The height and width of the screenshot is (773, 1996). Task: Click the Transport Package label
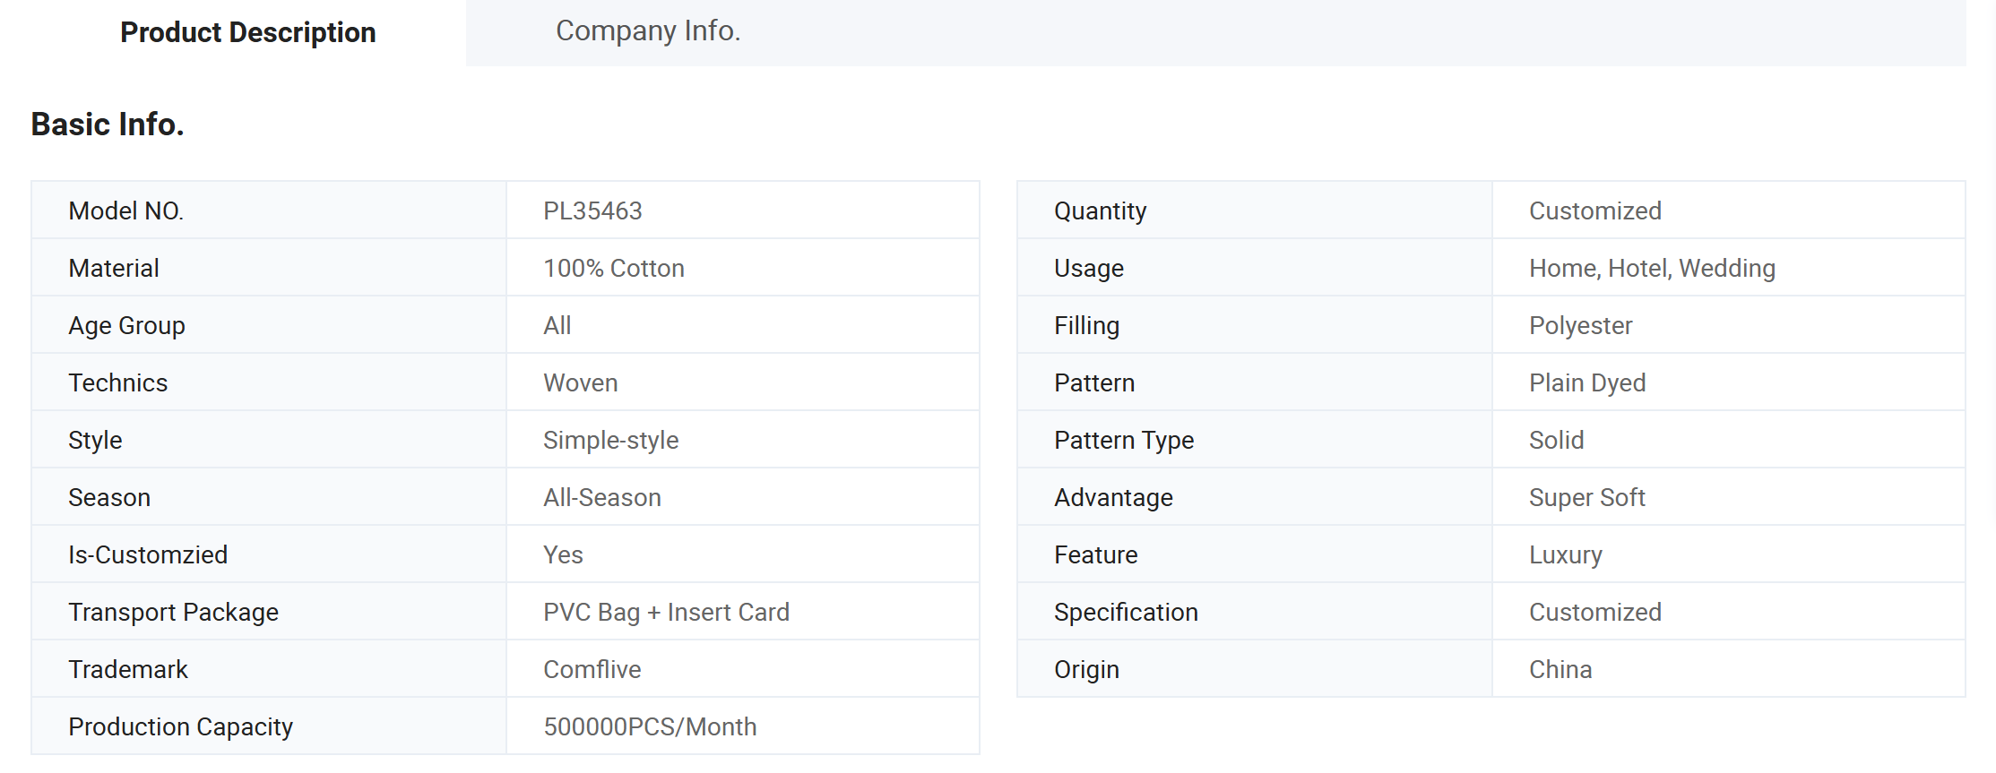(174, 612)
